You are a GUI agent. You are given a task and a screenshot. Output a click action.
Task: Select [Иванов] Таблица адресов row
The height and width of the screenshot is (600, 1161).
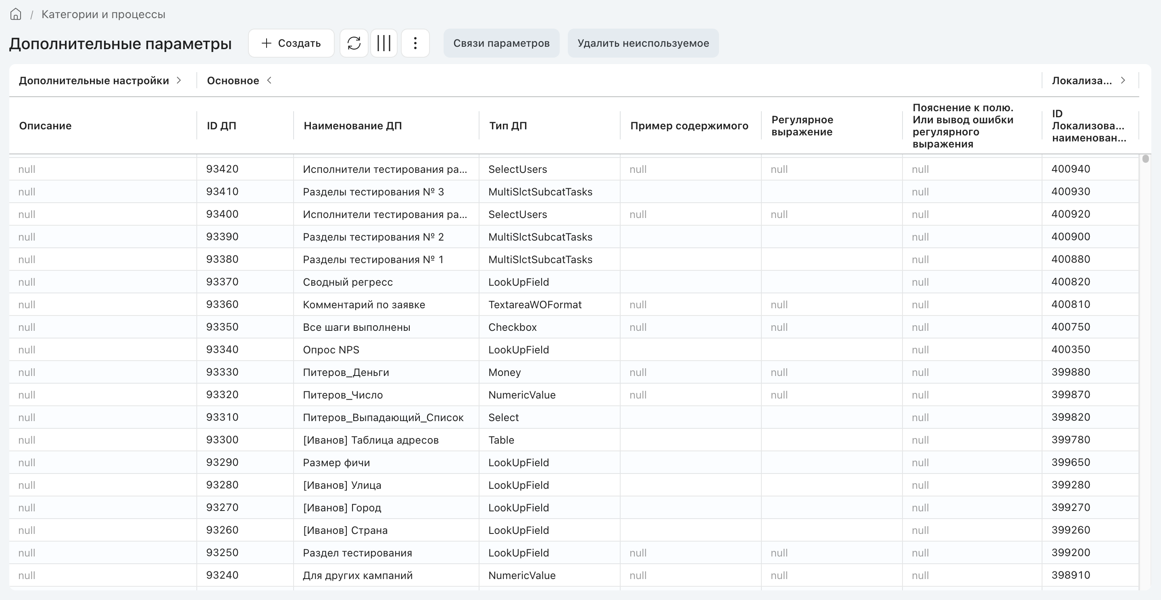point(574,440)
